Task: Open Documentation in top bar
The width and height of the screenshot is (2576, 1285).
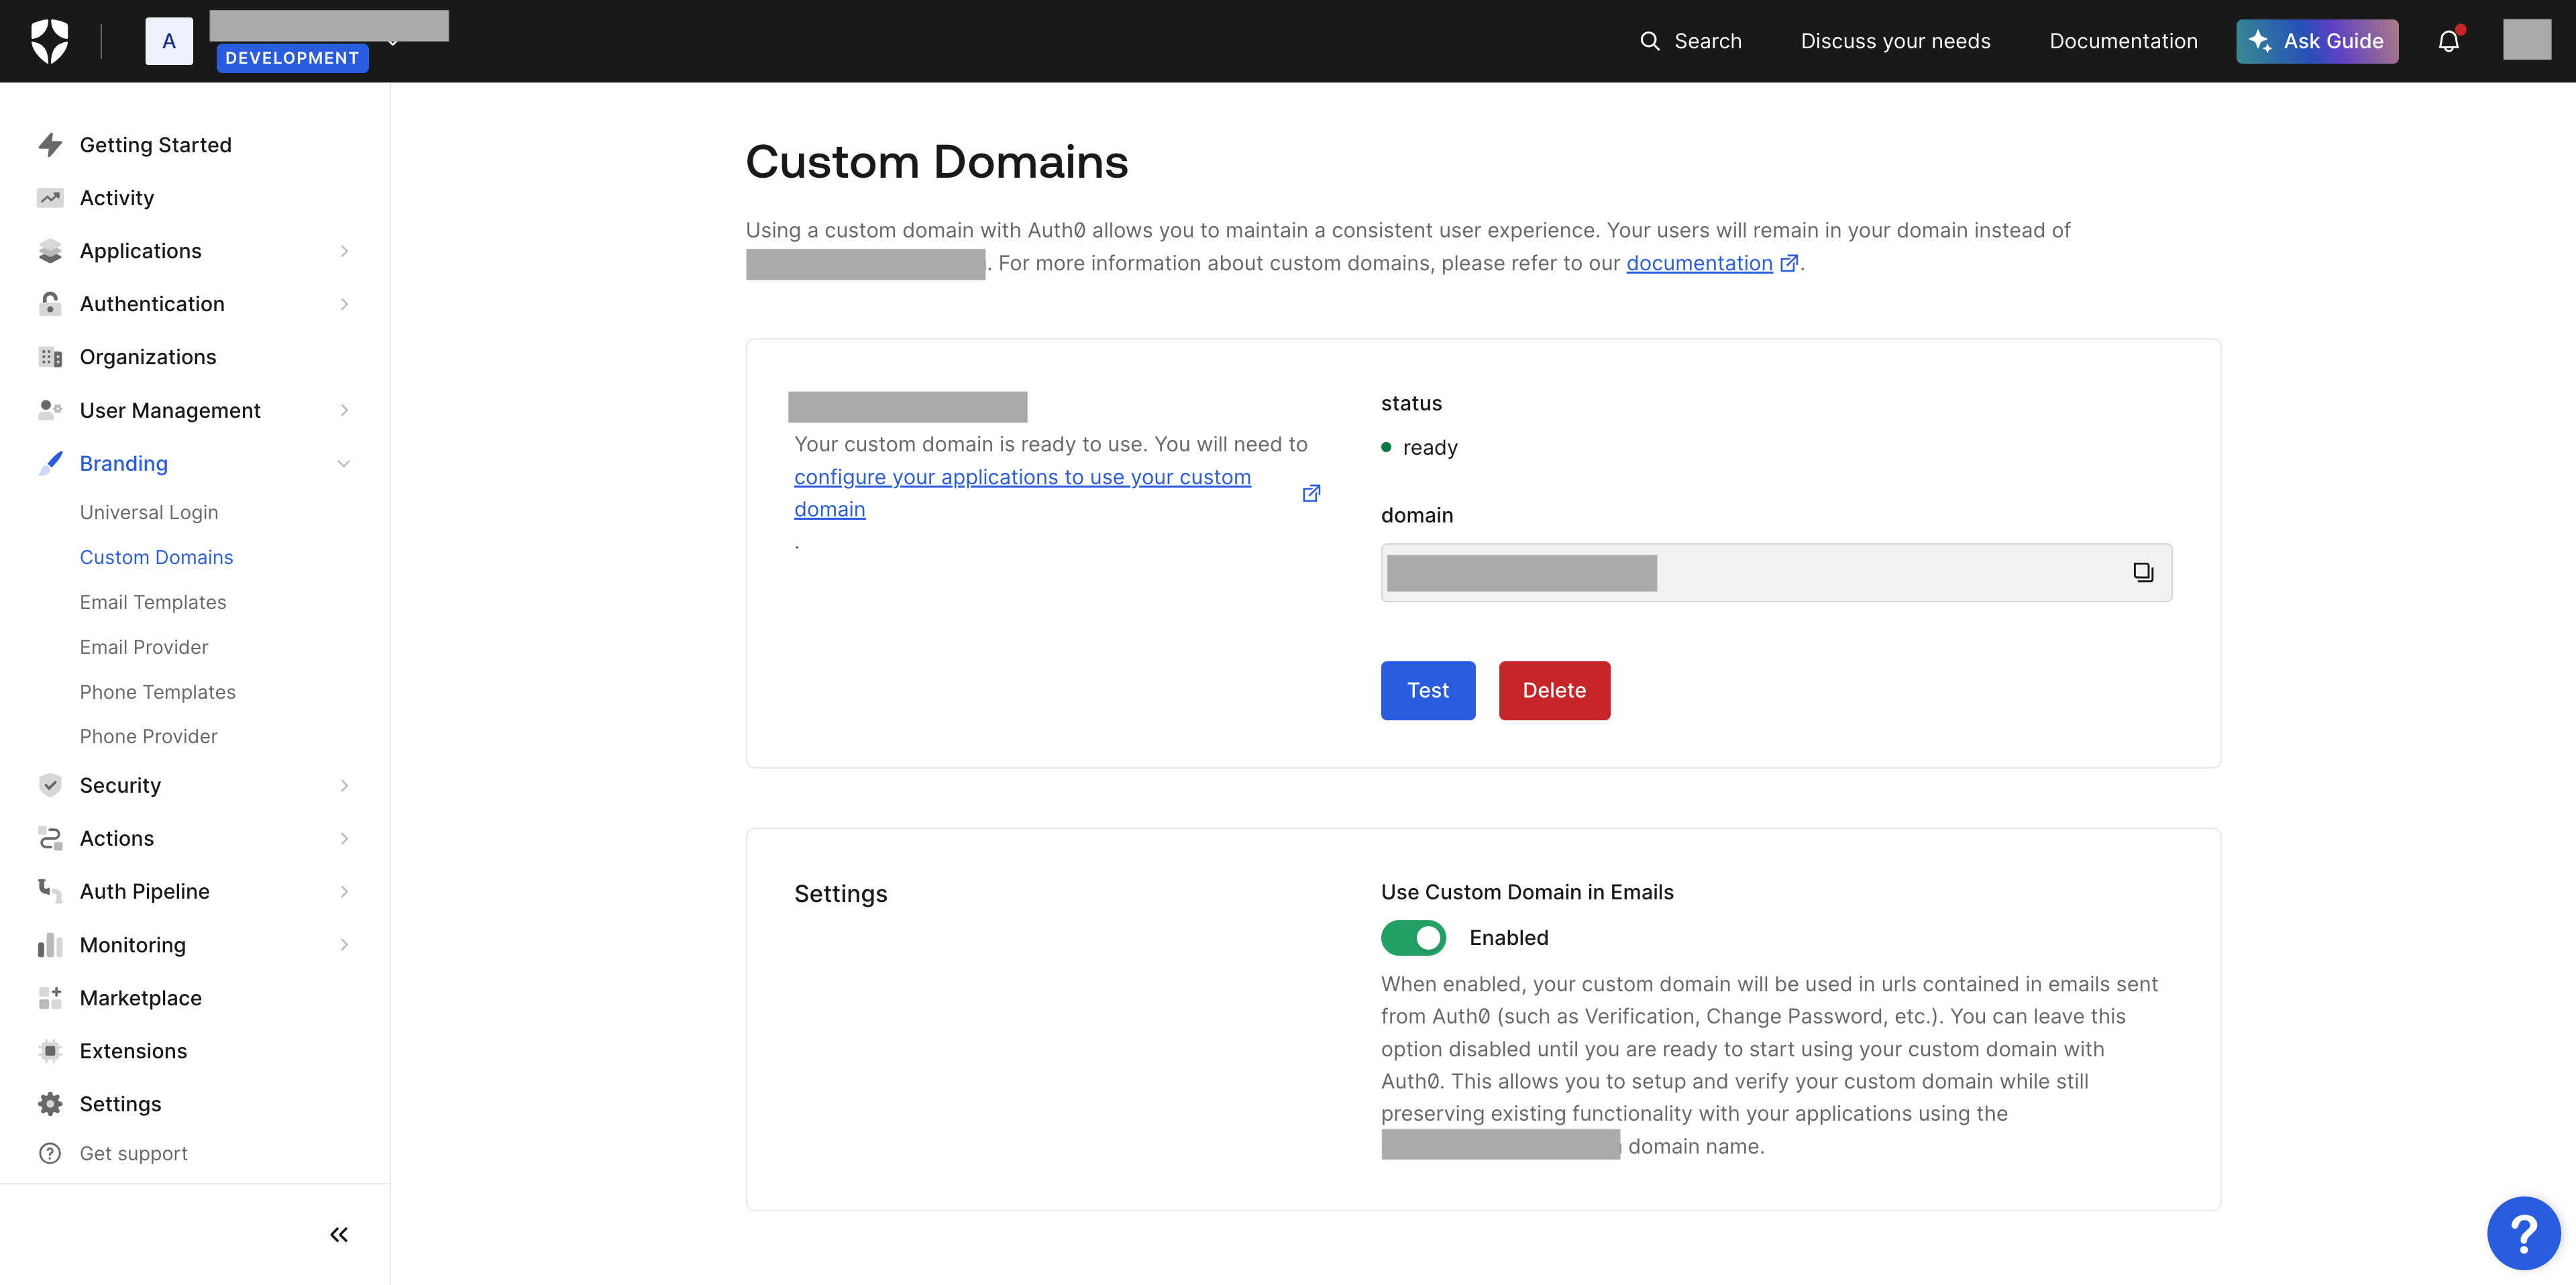Action: (x=2123, y=41)
